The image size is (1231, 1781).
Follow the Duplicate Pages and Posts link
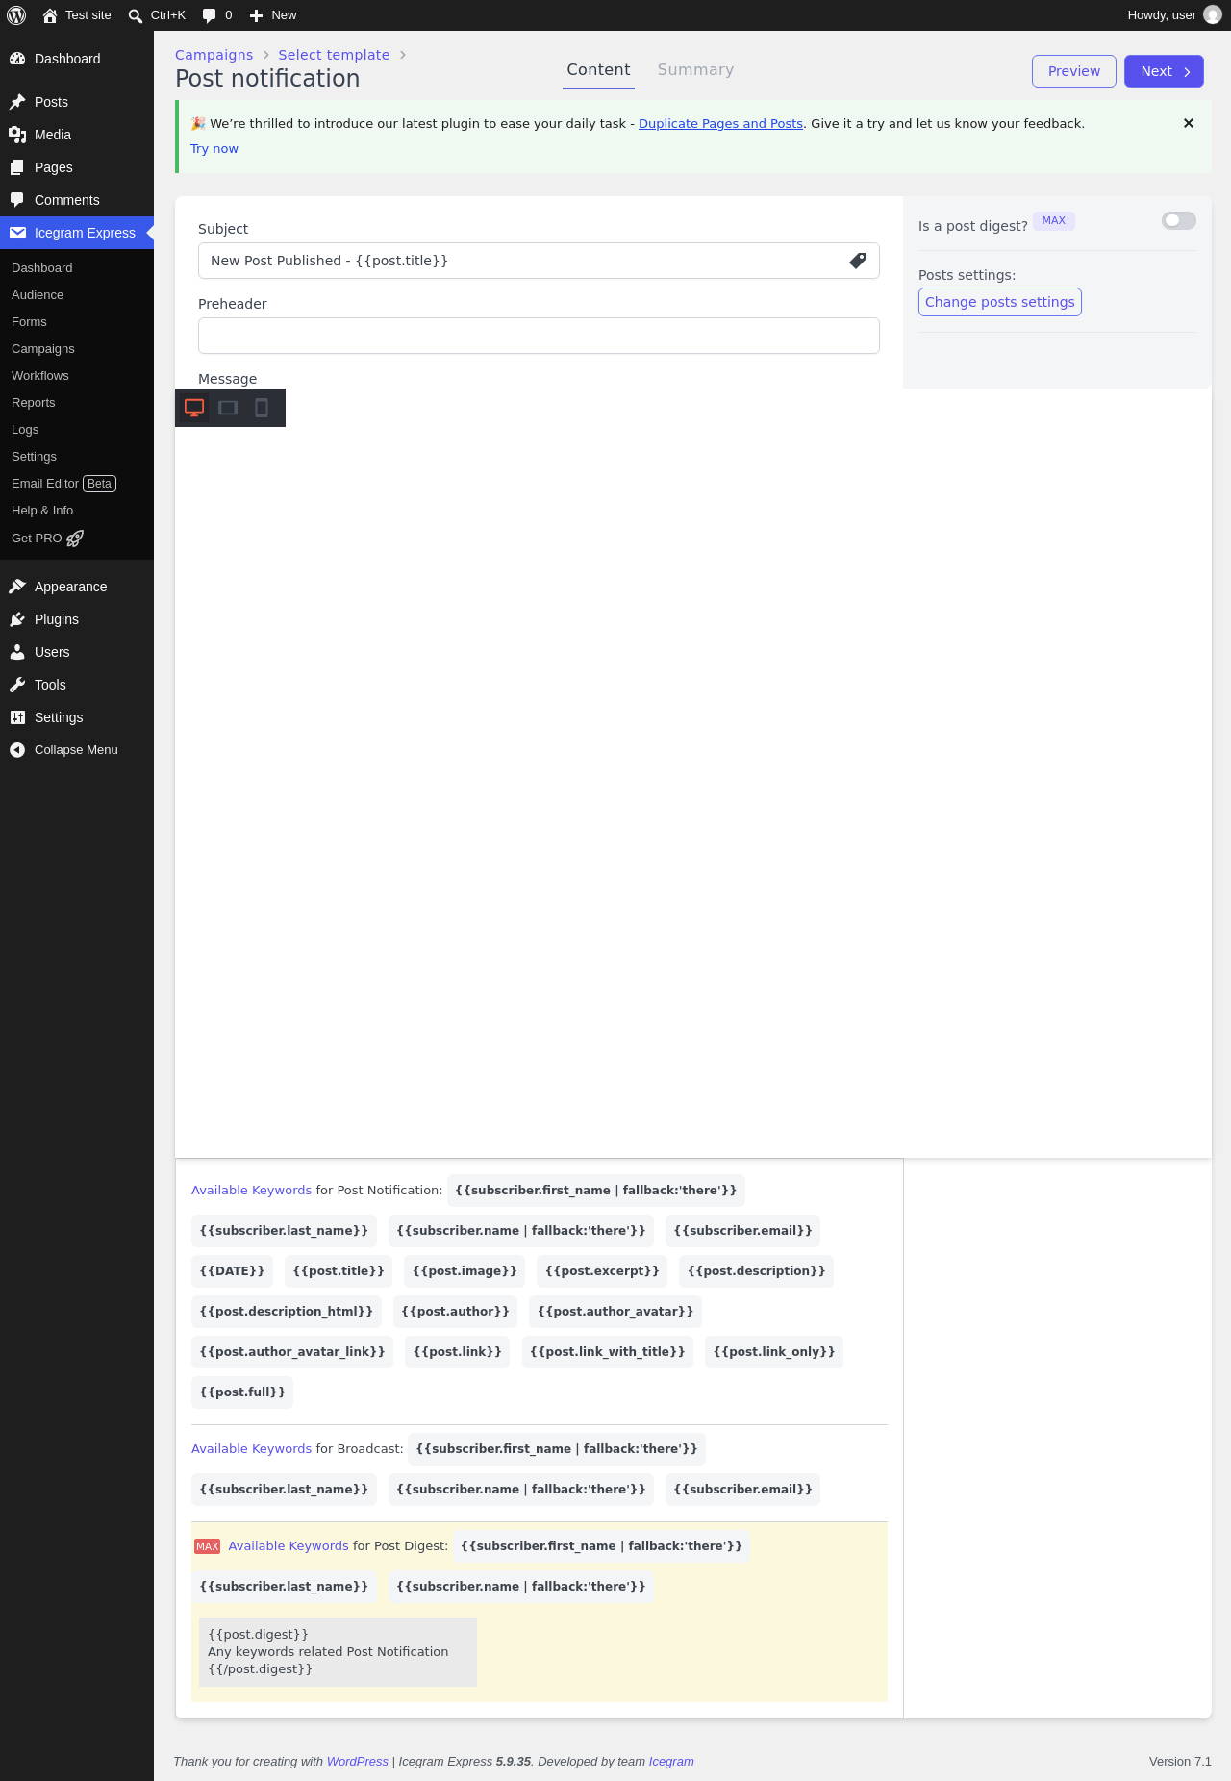[720, 124]
